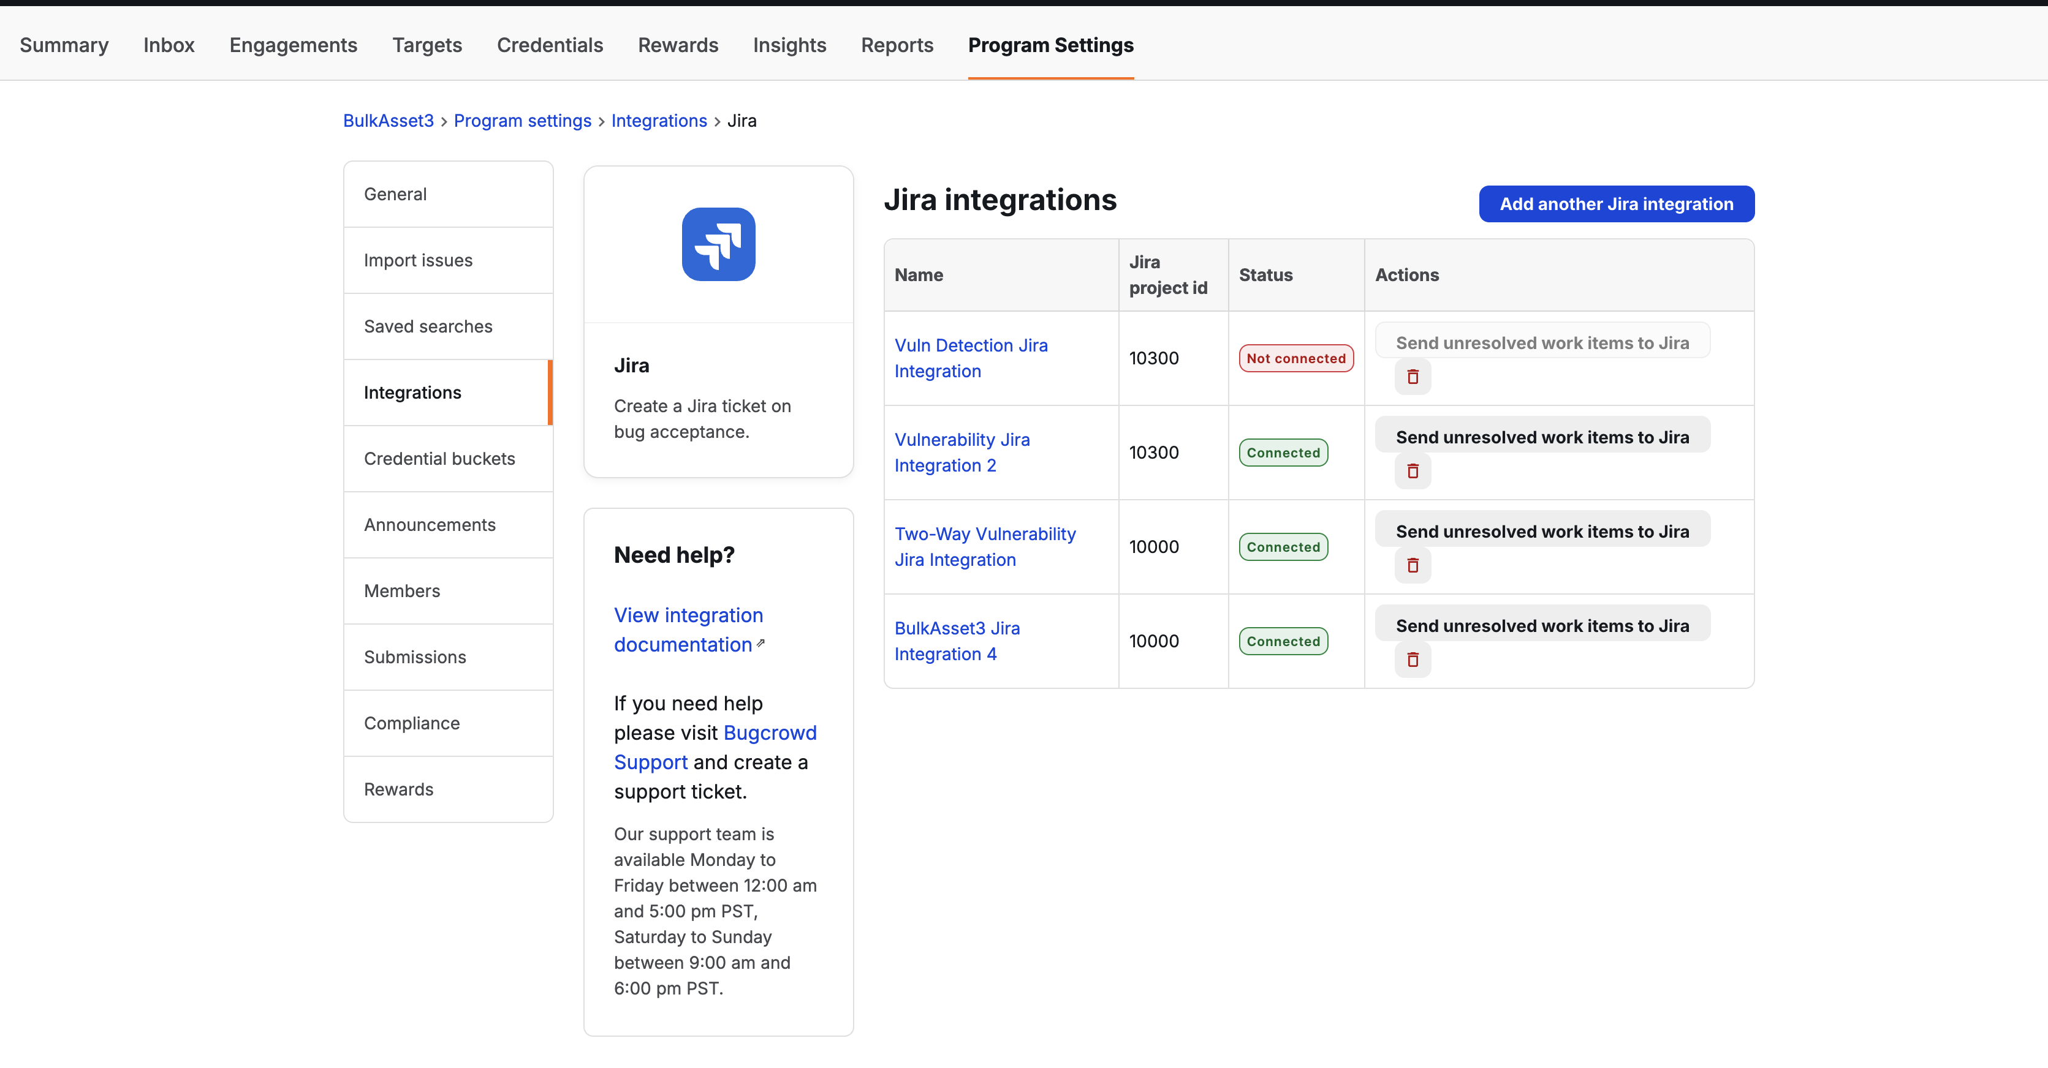The image size is (2048, 1068).
Task: Go to Announcements in sidebar
Action: 449,524
